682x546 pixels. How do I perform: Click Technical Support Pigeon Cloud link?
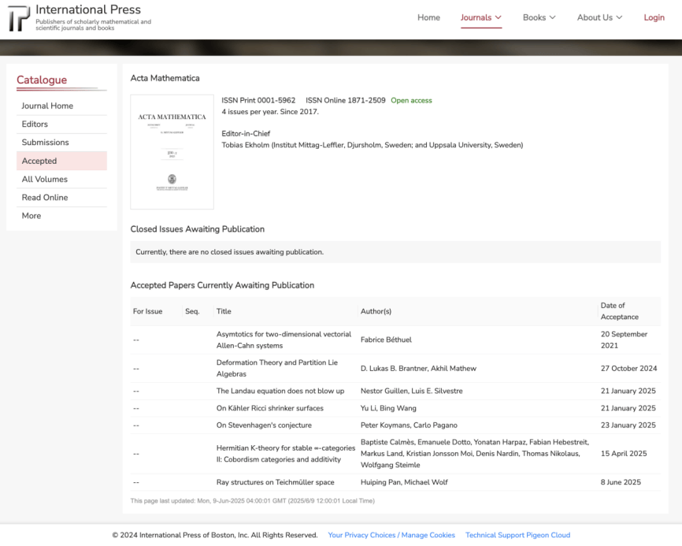coord(517,535)
